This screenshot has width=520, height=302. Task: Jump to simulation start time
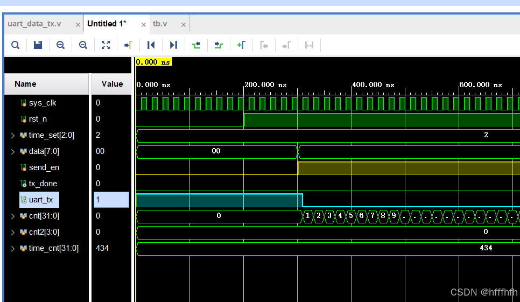coord(151,45)
